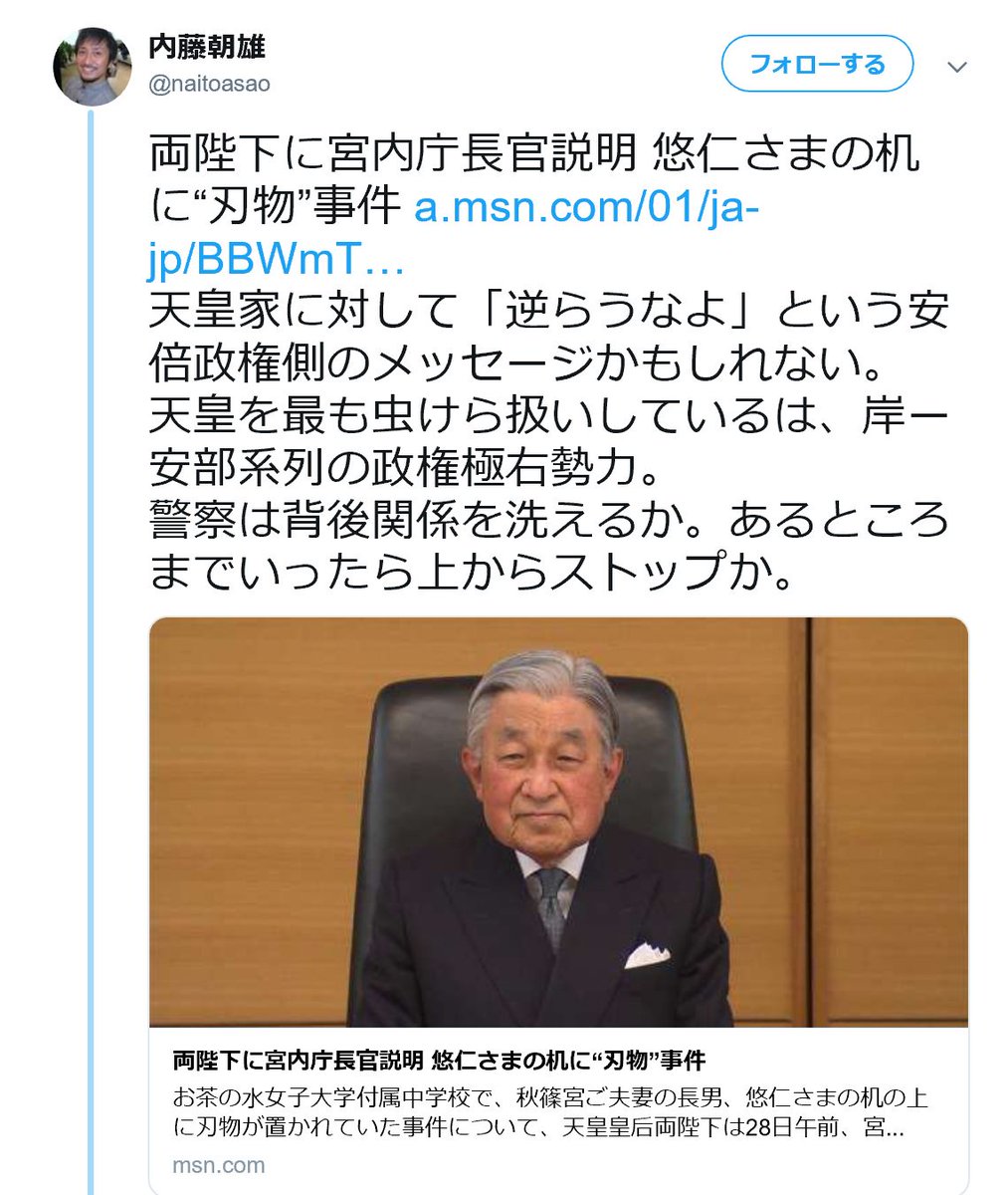1008x1195 pixels.
Task: Follow the a.msn.com/01/ja- link in tweet
Action: click(x=586, y=208)
